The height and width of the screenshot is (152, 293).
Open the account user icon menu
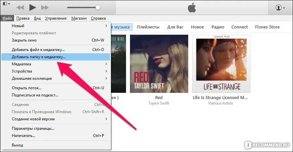(280, 8)
